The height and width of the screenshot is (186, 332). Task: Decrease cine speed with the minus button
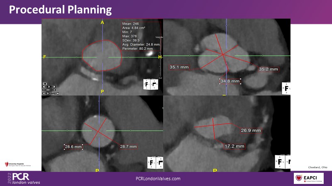[x=44, y=90]
